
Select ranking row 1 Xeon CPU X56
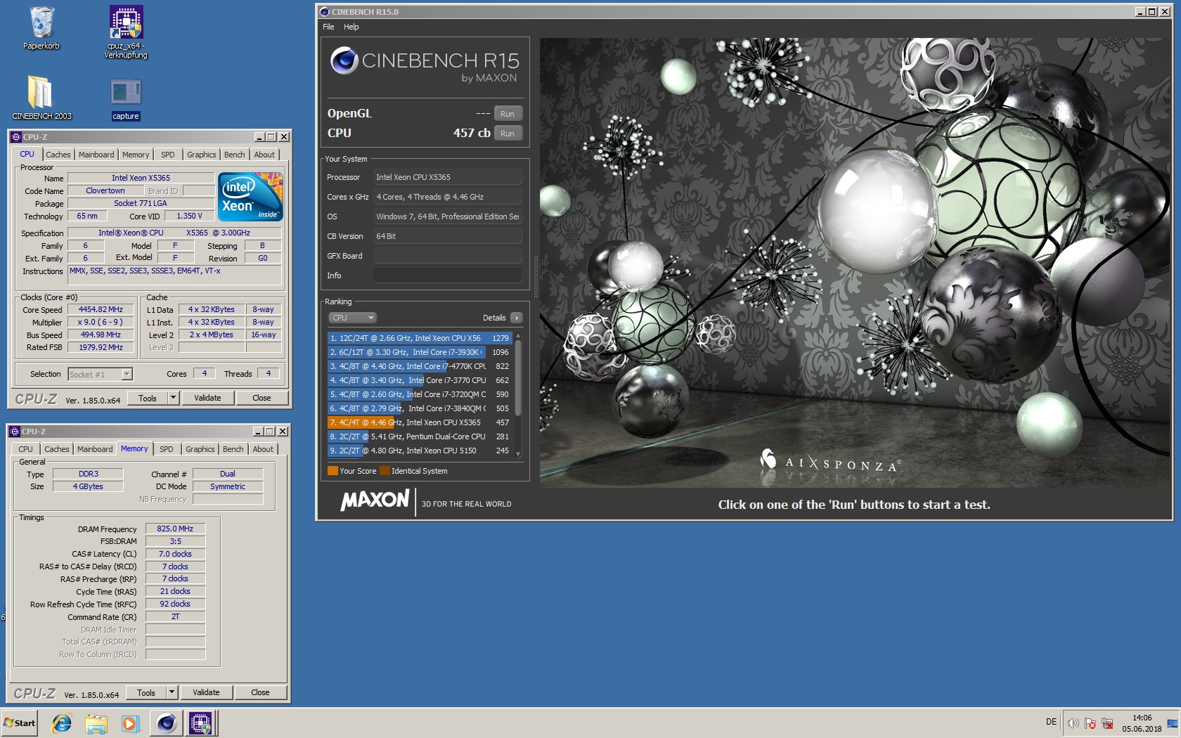click(x=420, y=338)
